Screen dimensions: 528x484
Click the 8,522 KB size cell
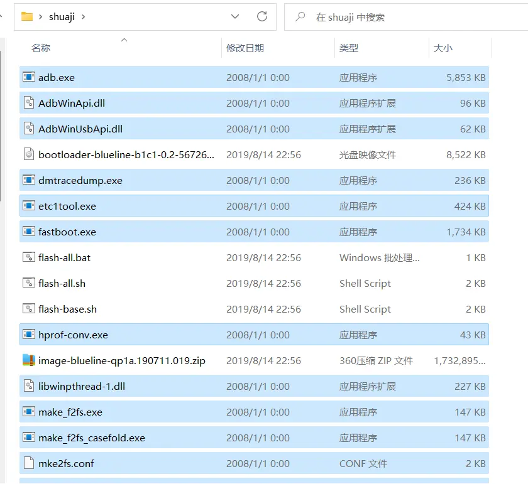click(x=466, y=154)
